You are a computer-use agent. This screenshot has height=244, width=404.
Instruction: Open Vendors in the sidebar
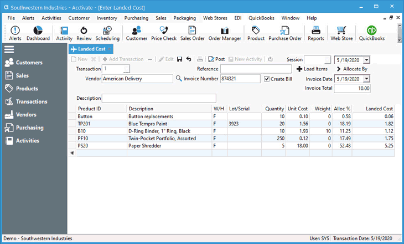coord(20,114)
